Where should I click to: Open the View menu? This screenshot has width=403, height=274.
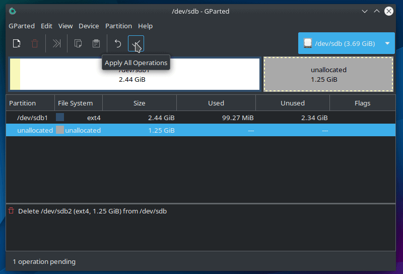(65, 26)
